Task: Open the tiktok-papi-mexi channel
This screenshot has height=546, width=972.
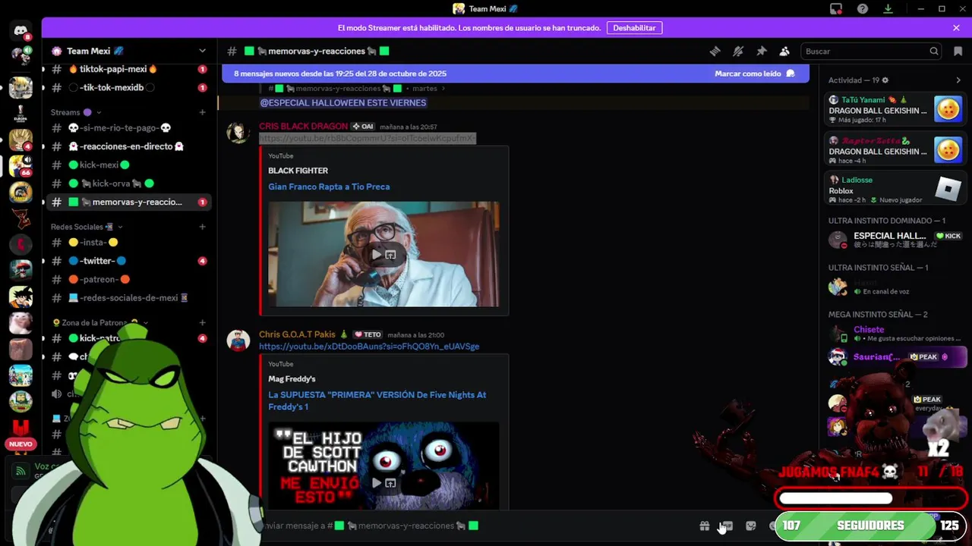Action: pyautogui.click(x=129, y=69)
